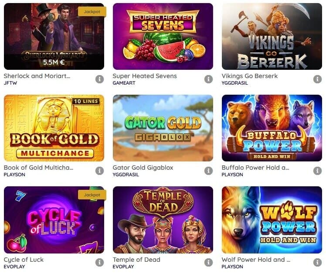The height and width of the screenshot is (274, 326).
Task: Click info icon beside Book of Gold Multichance
Action: [100, 171]
